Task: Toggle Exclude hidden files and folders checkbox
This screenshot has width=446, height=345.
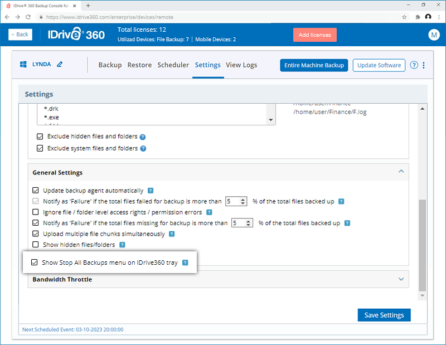Action: click(x=40, y=137)
